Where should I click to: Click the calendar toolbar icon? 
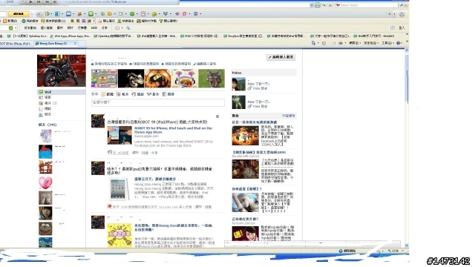pos(143,14)
